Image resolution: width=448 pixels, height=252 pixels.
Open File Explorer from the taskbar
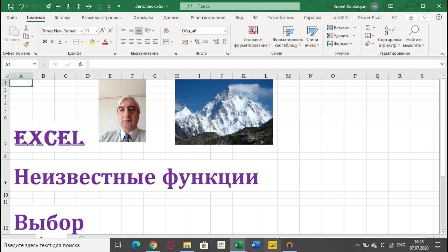187,245
